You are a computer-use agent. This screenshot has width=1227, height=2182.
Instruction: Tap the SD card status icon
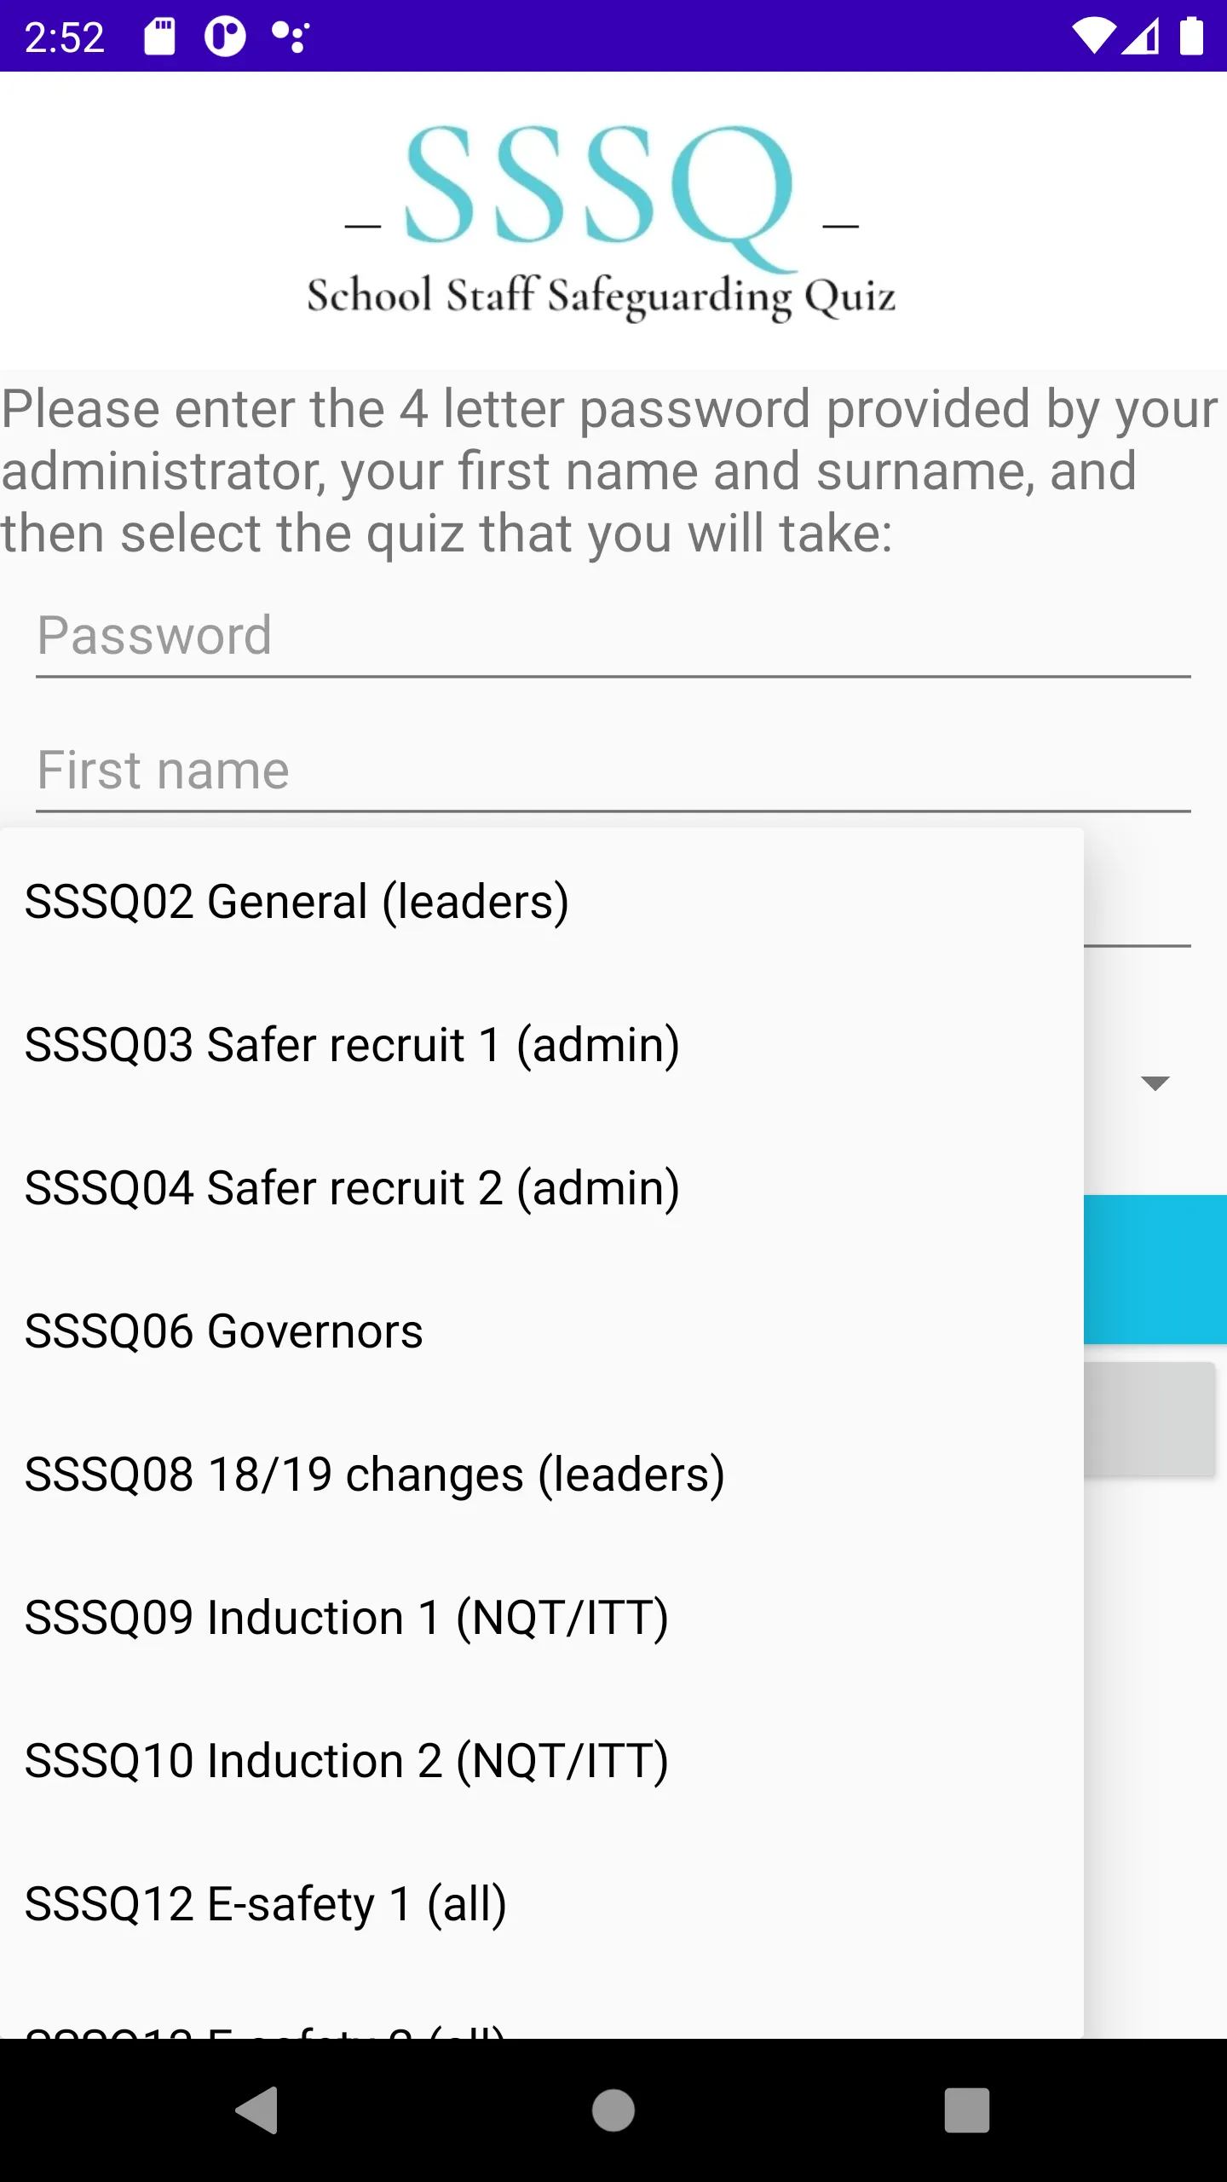click(159, 37)
